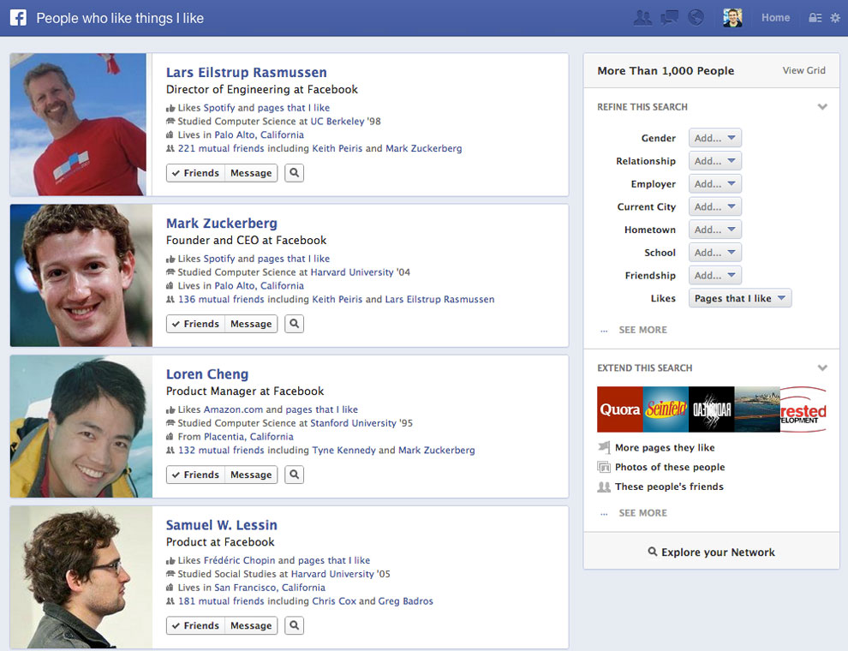Image resolution: width=848 pixels, height=651 pixels.
Task: Click the Amazon.com link
Action: [233, 409]
